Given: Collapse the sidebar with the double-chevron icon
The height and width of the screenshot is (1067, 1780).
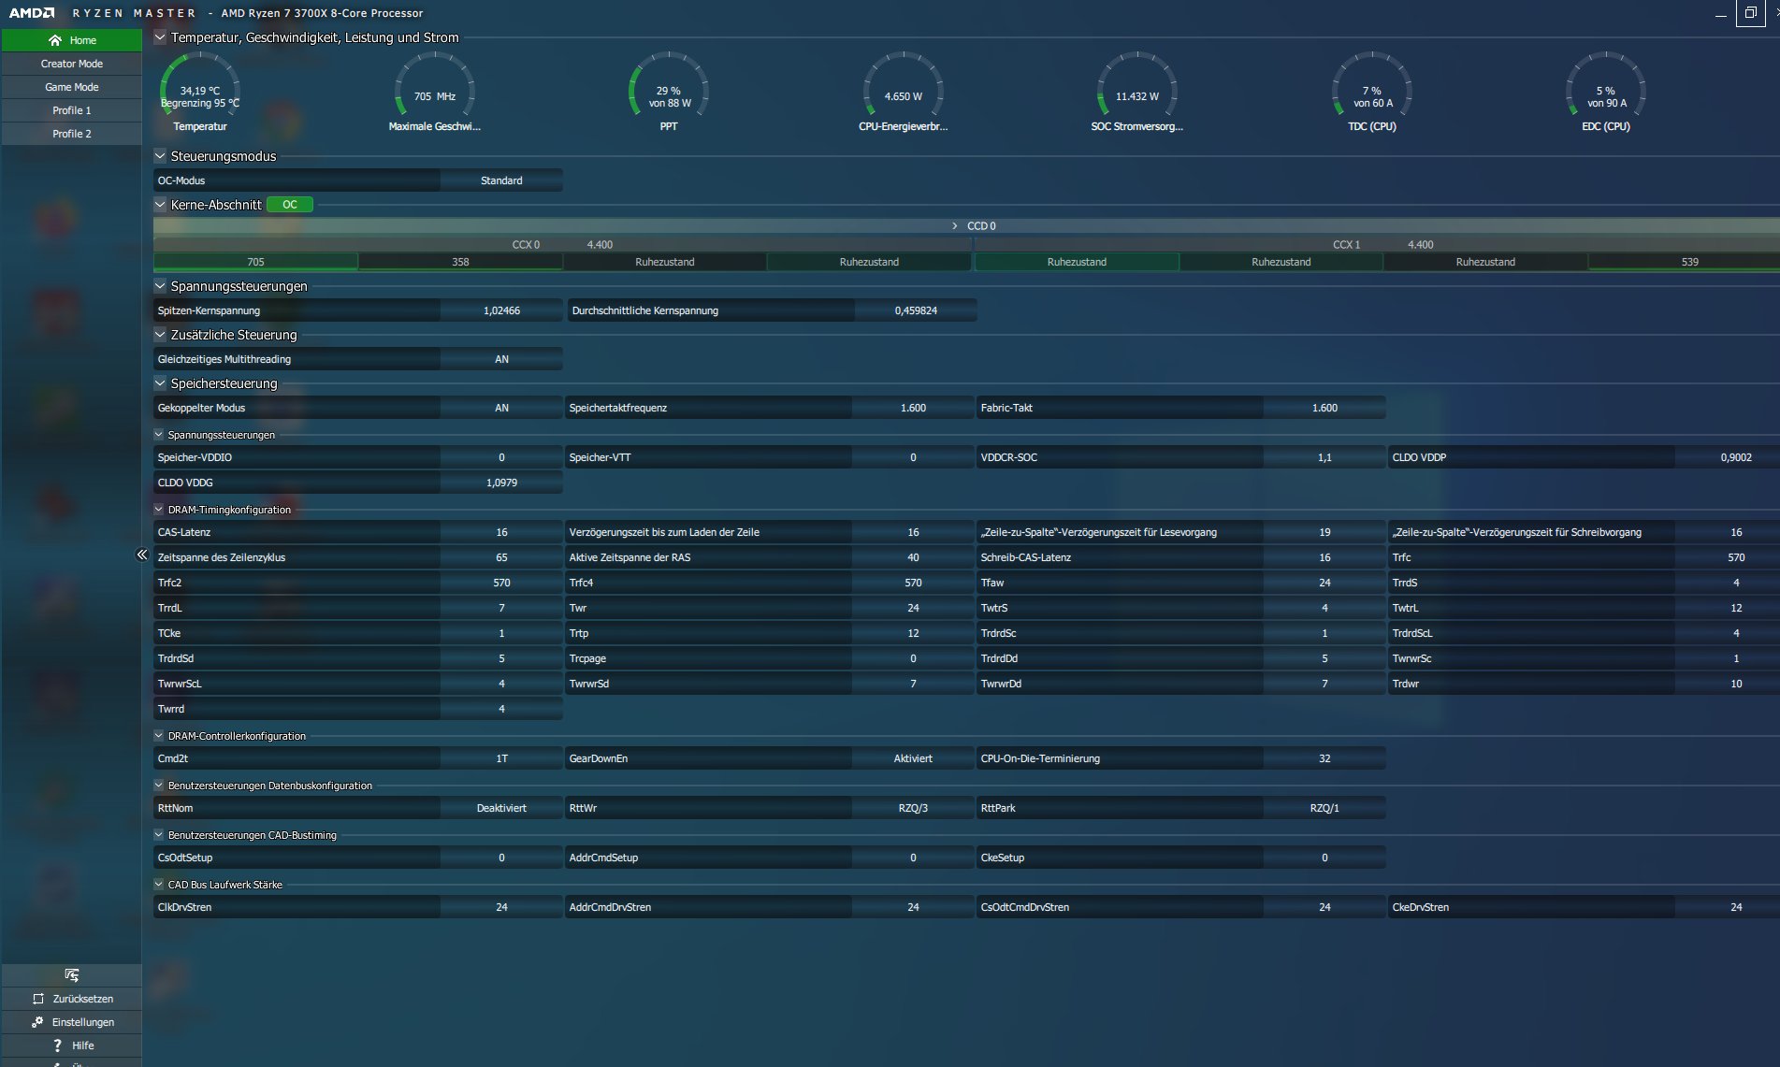Looking at the screenshot, I should (x=142, y=555).
